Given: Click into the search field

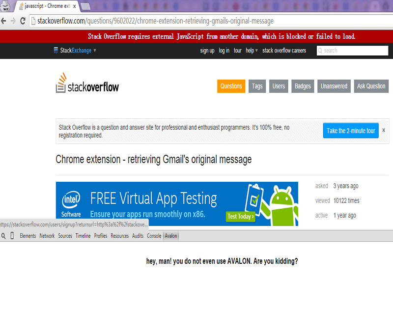Looking at the screenshot, I should [x=352, y=51].
